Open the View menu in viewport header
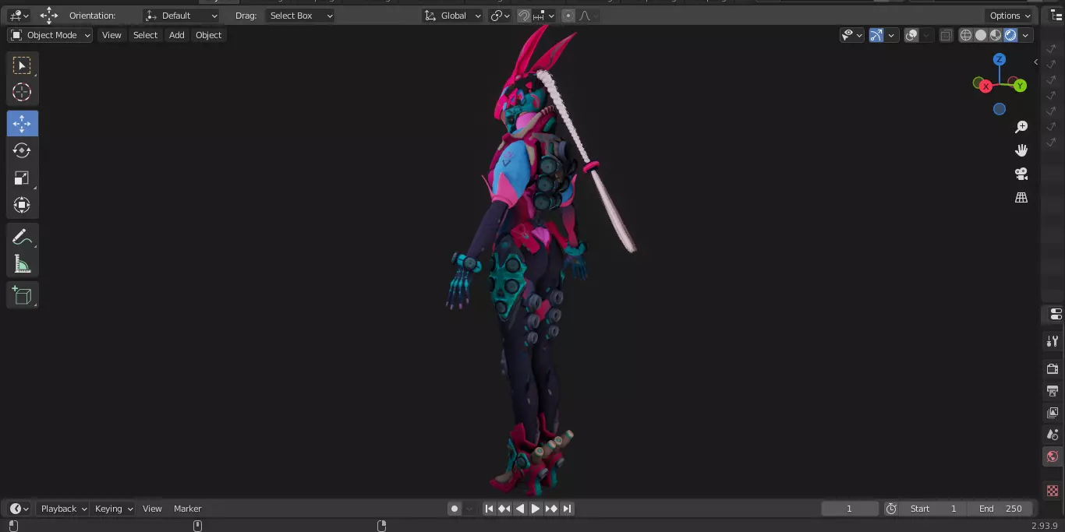 point(111,35)
